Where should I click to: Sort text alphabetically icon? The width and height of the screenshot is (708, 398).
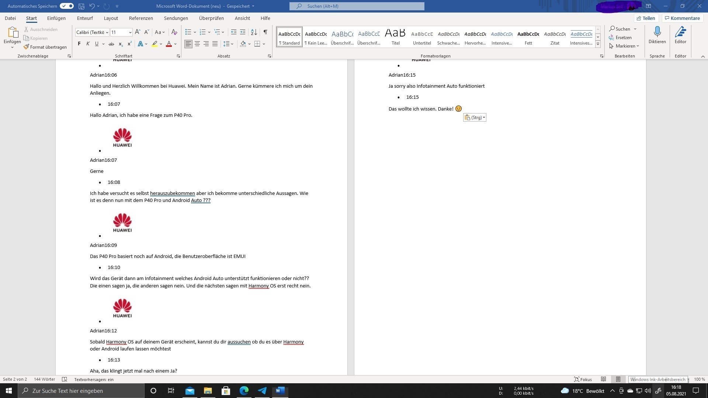(254, 32)
